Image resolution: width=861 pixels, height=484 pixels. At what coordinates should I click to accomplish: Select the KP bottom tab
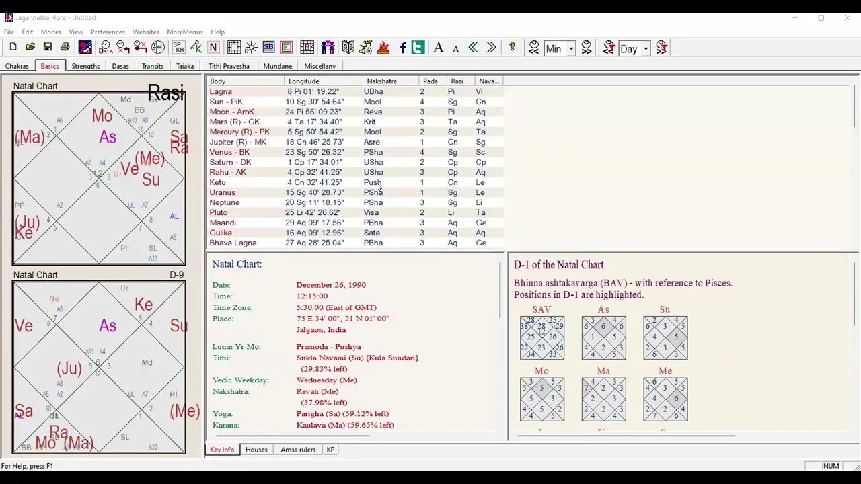click(x=330, y=450)
